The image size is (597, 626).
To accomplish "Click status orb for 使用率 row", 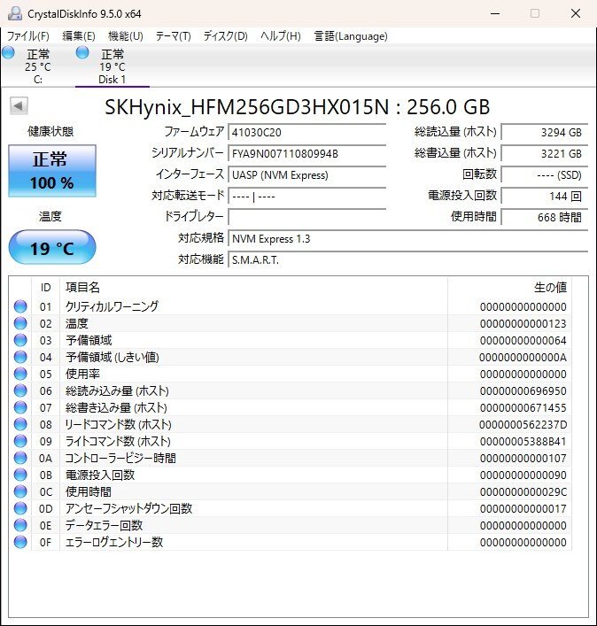I will click(x=20, y=374).
